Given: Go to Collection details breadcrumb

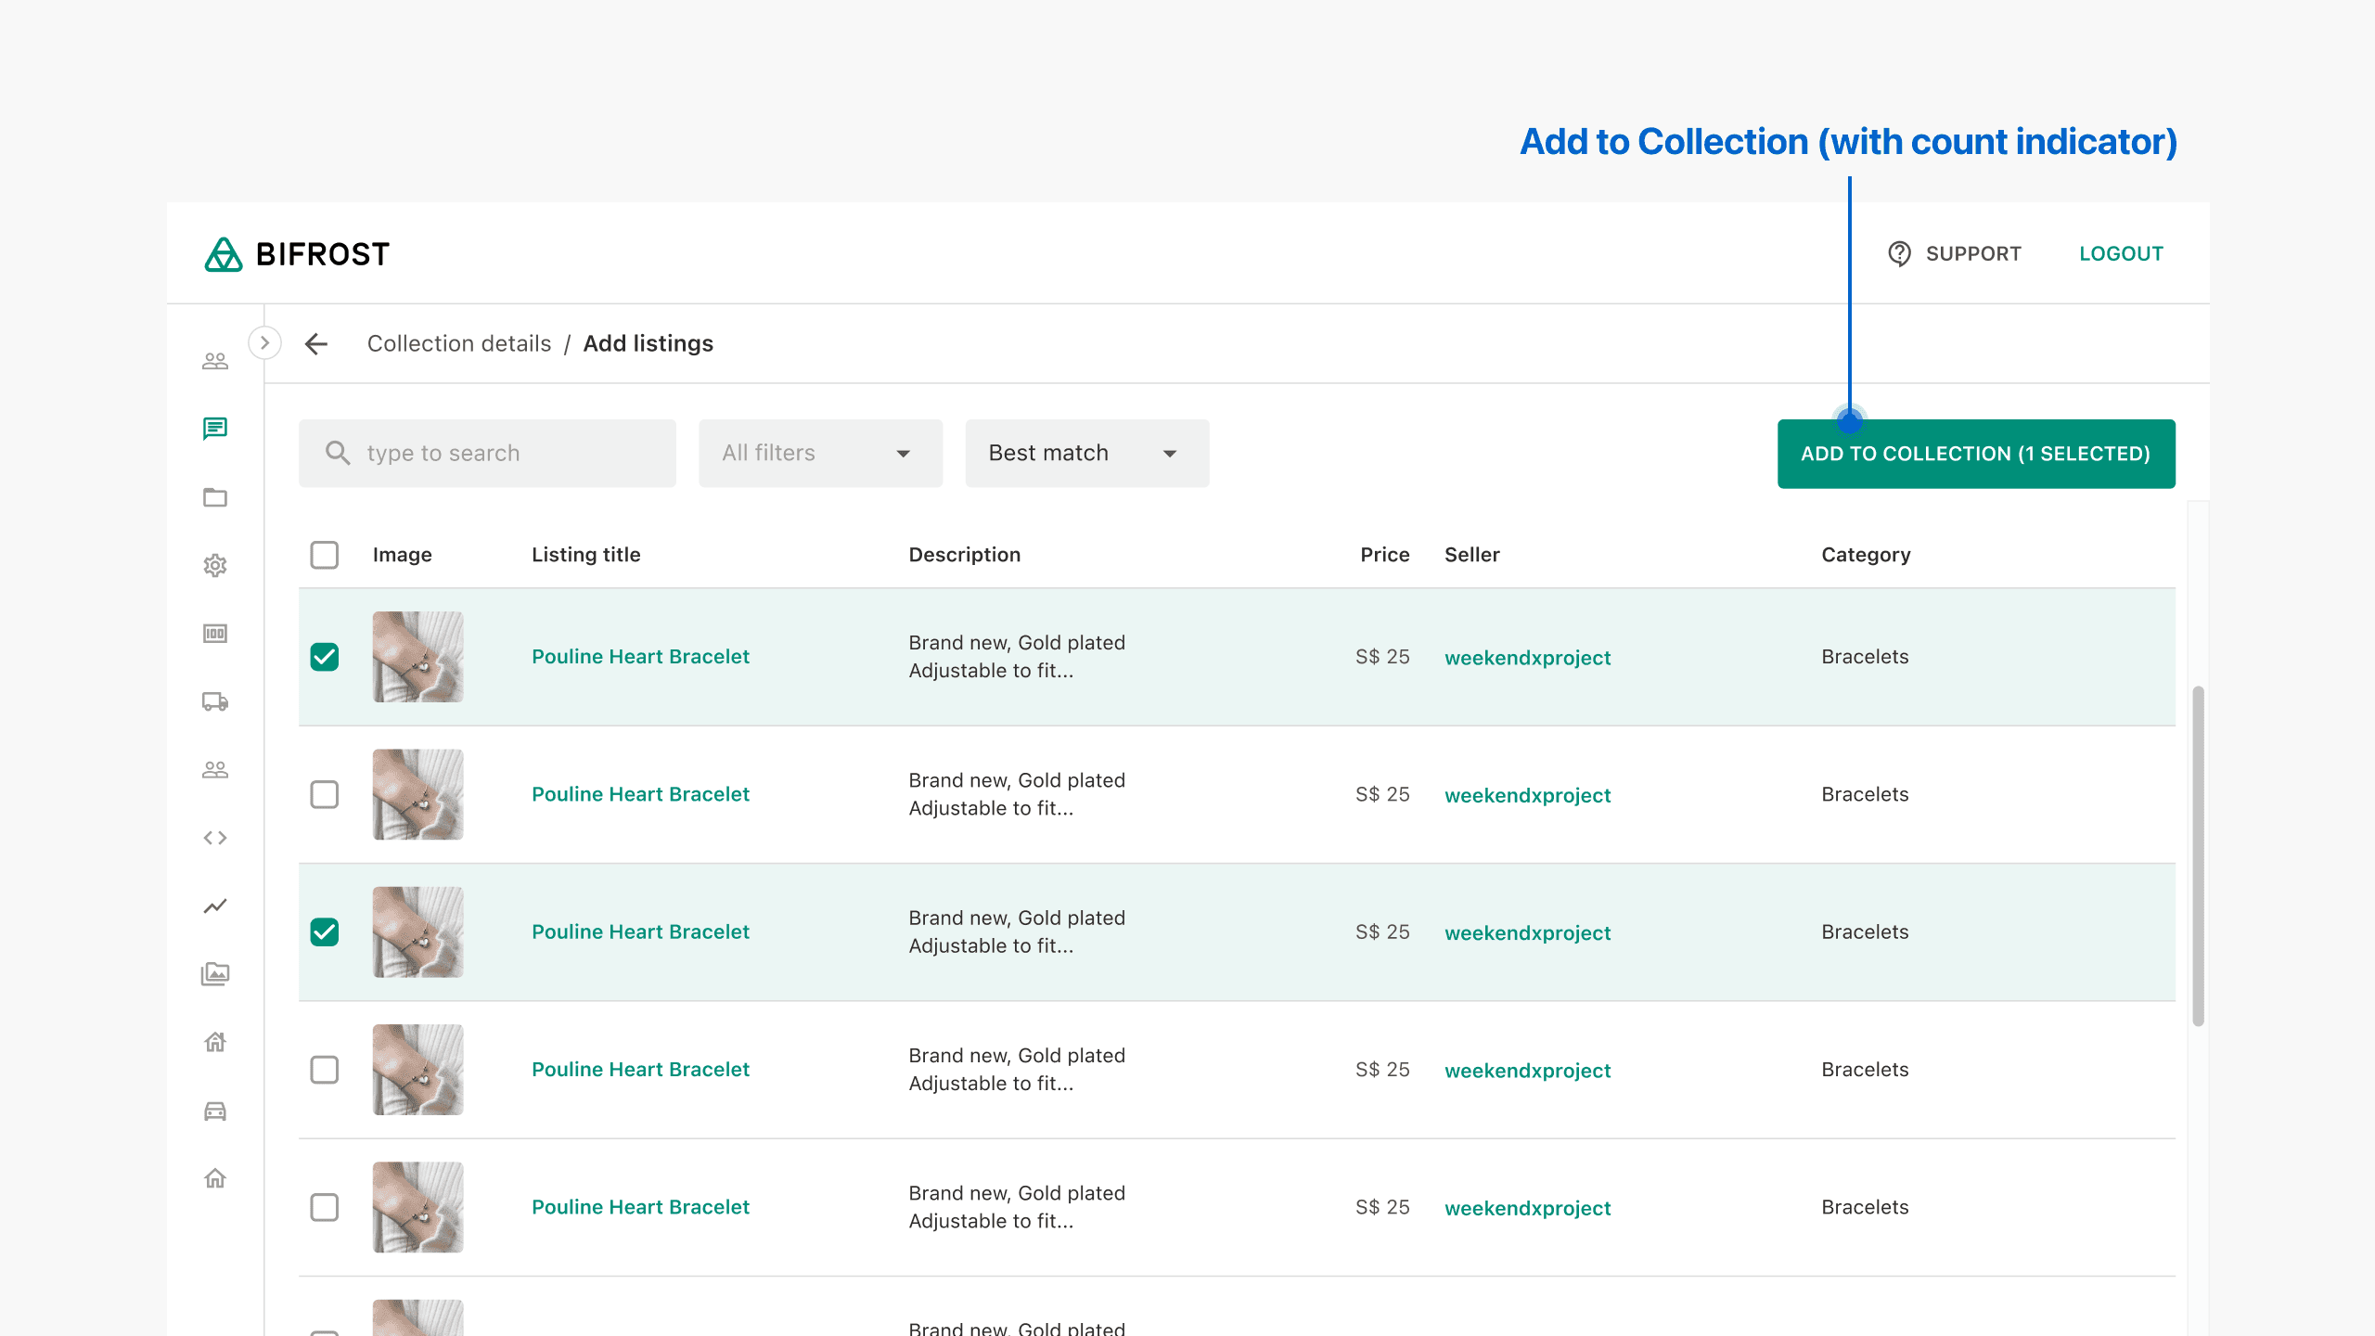Looking at the screenshot, I should point(459,343).
